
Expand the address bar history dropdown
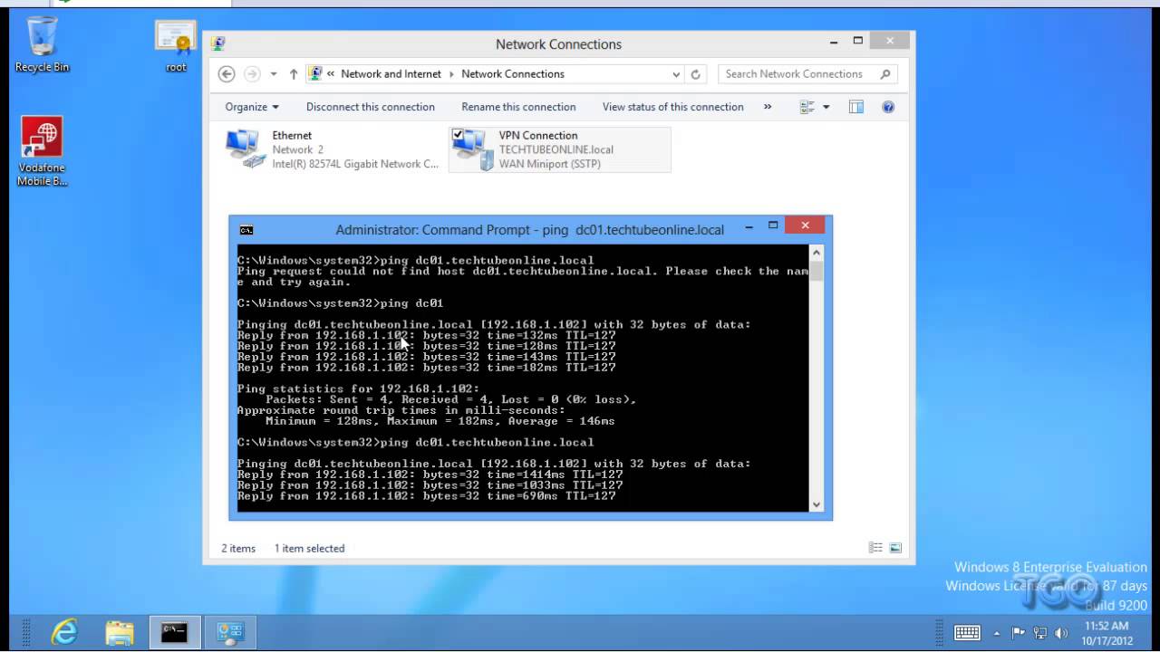click(x=676, y=74)
